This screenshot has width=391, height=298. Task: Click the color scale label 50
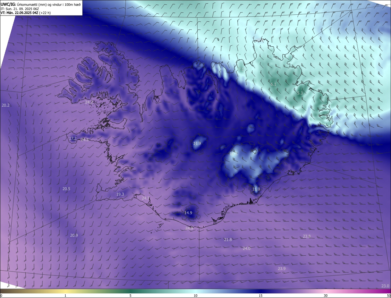pyautogui.click(x=389, y=296)
